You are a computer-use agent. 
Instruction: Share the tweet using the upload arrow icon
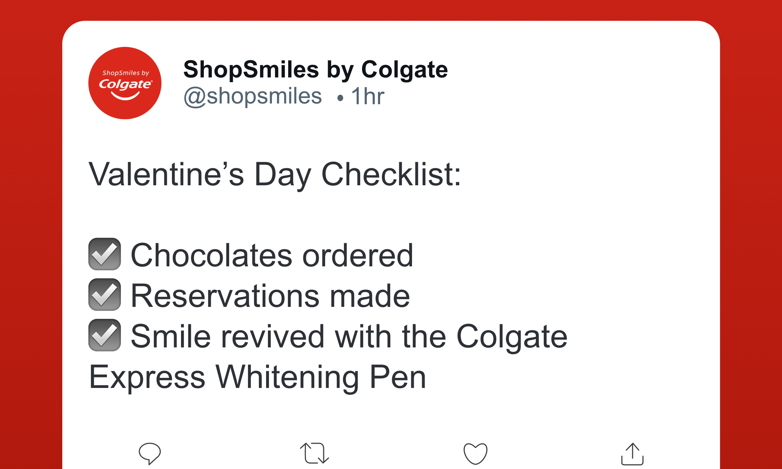pos(632,454)
